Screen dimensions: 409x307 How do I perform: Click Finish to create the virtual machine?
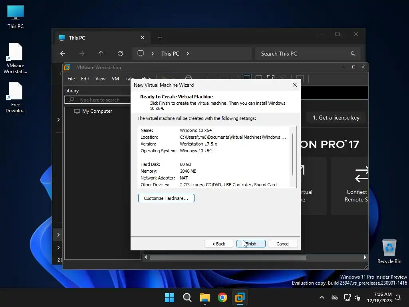[x=251, y=243]
